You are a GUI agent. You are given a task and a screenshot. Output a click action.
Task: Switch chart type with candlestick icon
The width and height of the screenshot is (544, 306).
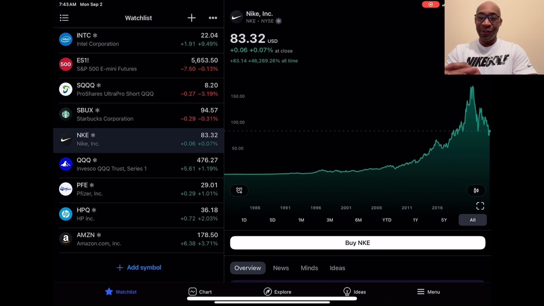476,190
